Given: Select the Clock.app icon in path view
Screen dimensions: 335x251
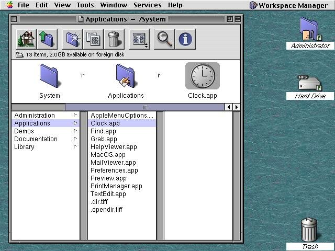Looking at the screenshot, I should tap(203, 76).
